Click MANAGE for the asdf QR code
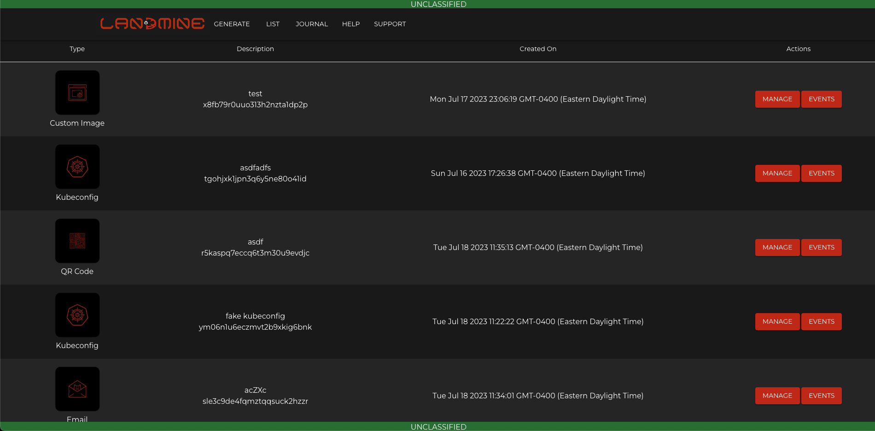The height and width of the screenshot is (431, 875). click(x=777, y=247)
